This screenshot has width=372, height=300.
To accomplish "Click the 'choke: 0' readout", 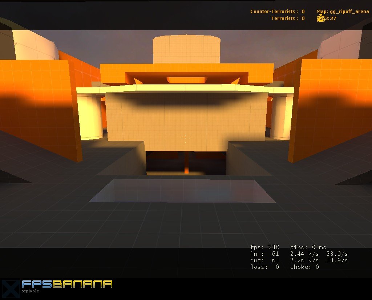I will pyautogui.click(x=304, y=267).
